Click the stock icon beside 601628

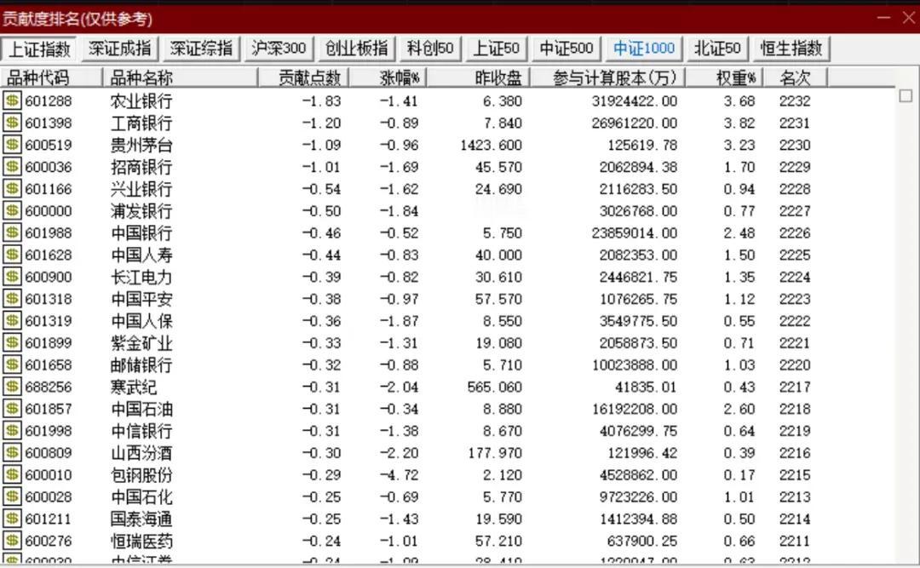[12, 255]
